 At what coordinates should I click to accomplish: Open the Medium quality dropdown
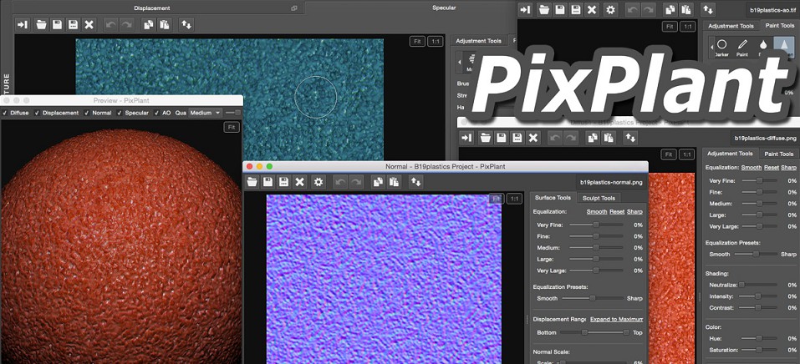(205, 113)
